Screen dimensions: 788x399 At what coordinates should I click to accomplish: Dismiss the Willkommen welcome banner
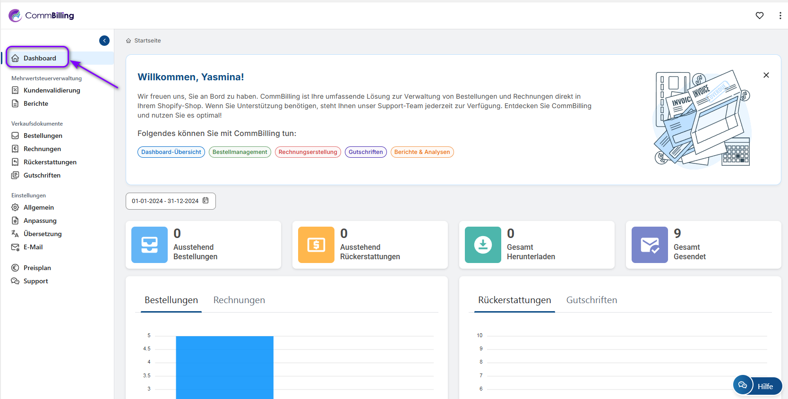coord(766,75)
